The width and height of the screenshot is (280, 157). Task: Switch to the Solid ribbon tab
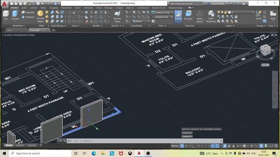[24, 8]
